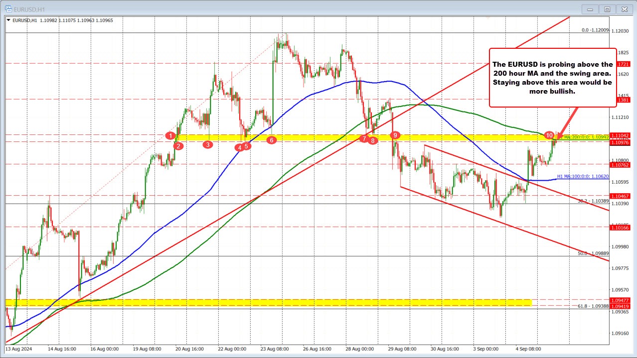Select marker 4 beside marker 5
The height and width of the screenshot is (358, 637).
coord(239,147)
